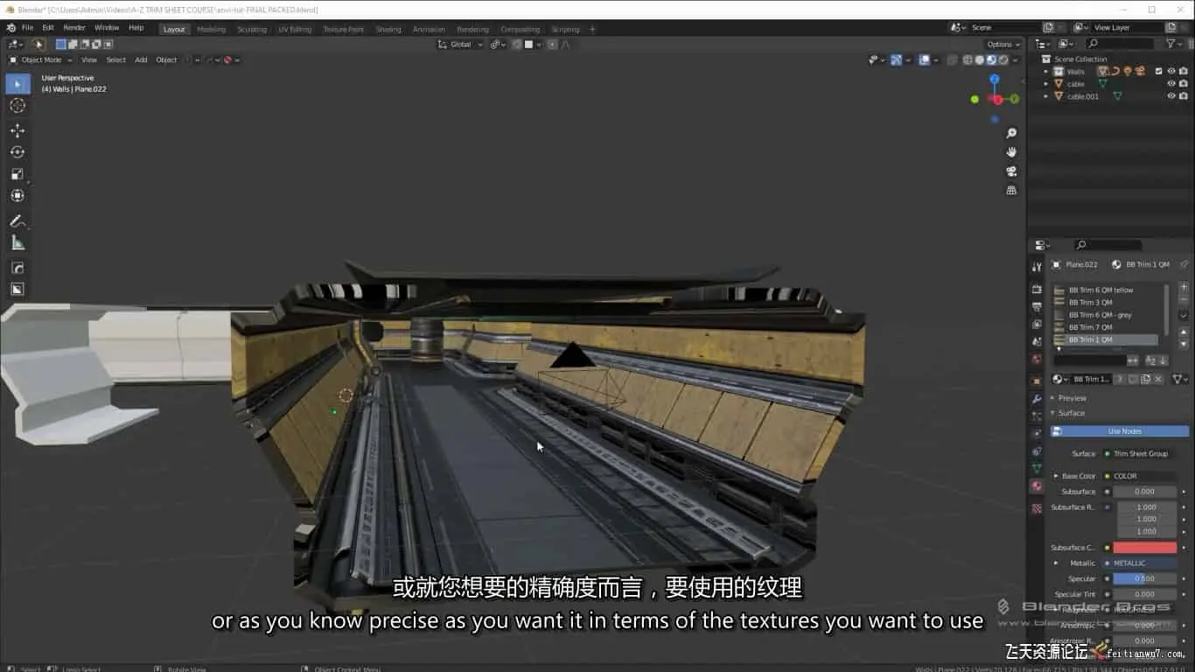Screen dimensions: 1195x672
Task: Activate the Scale tool
Action: 17,174
